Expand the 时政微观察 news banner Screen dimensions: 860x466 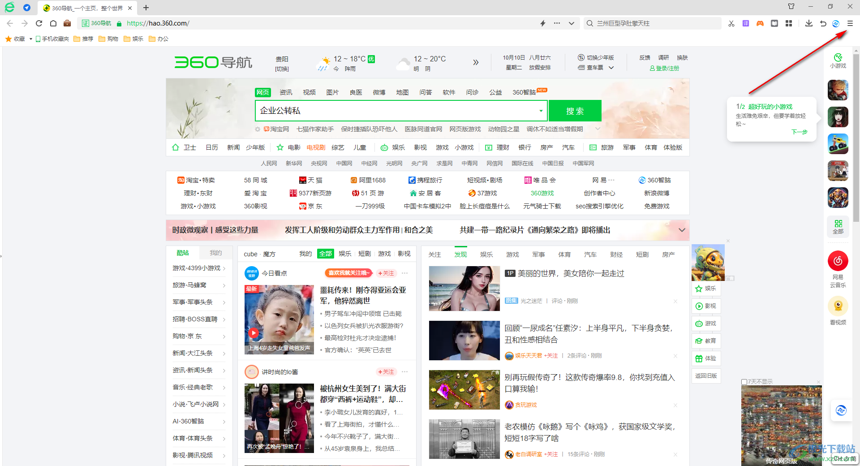[682, 230]
